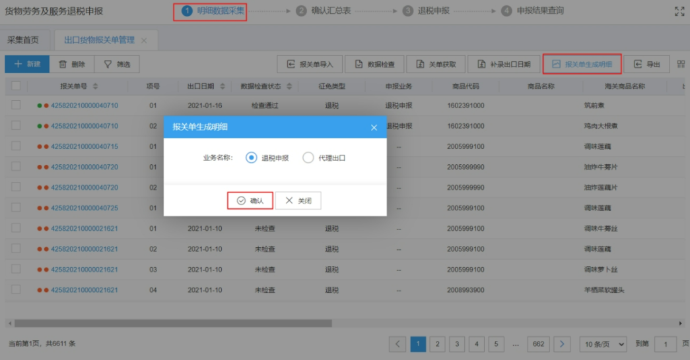Click the 删除 trash button
The height and width of the screenshot is (360, 690).
click(x=72, y=64)
